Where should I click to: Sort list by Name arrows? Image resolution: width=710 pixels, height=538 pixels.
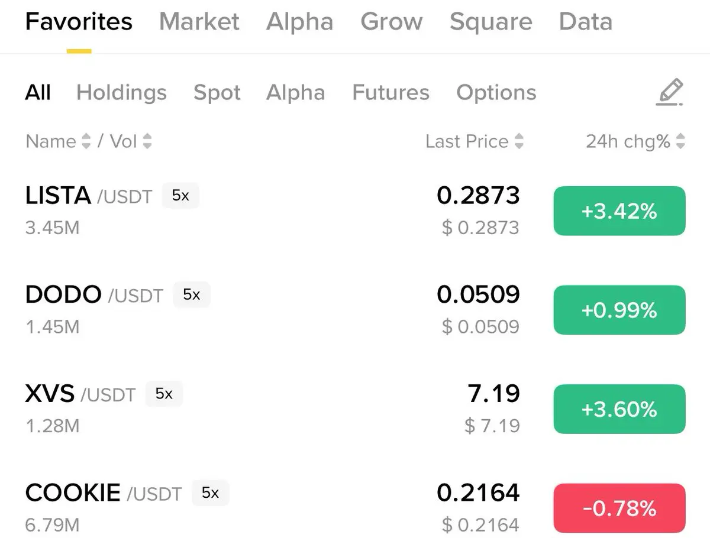[86, 141]
